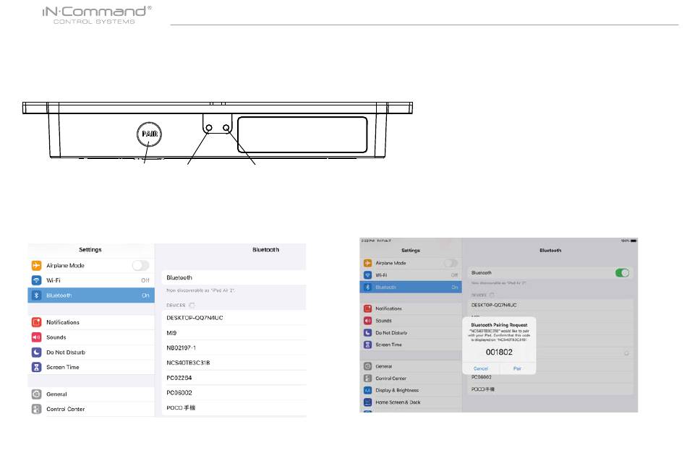Click pairing code 001802 in dialog
This screenshot has height=471, width=687.
click(499, 352)
